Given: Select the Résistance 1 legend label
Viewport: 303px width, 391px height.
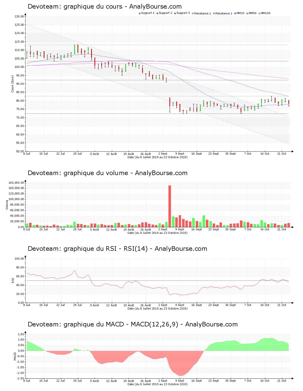Looking at the screenshot, I should coord(203,13).
